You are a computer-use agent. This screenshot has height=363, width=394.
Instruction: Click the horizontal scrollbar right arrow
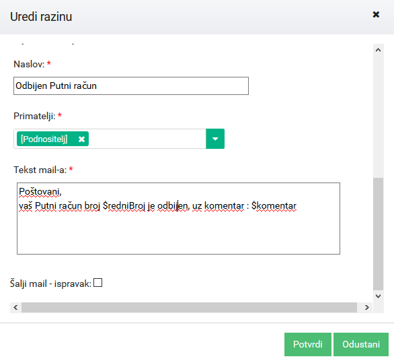[x=367, y=307]
